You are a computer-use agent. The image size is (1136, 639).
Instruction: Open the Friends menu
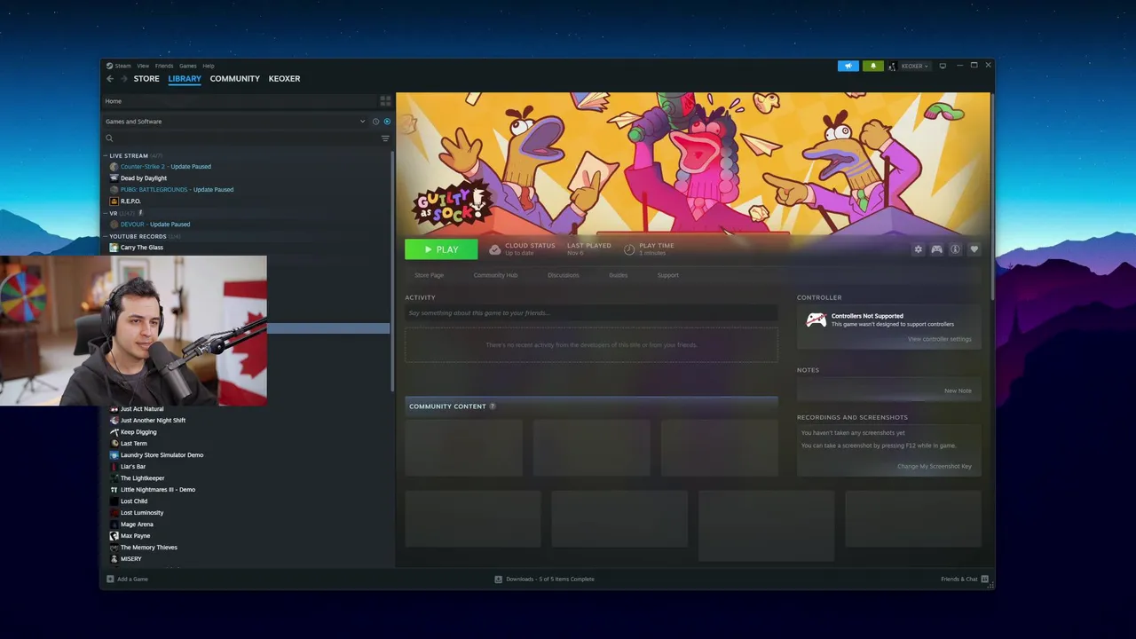pyautogui.click(x=164, y=66)
